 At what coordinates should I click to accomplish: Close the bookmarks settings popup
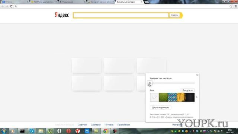pyautogui.click(x=197, y=75)
